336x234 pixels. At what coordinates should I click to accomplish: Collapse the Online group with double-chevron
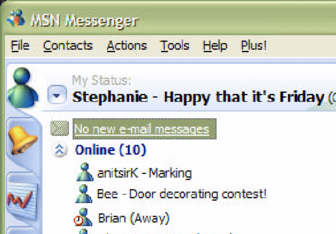pyautogui.click(x=59, y=149)
